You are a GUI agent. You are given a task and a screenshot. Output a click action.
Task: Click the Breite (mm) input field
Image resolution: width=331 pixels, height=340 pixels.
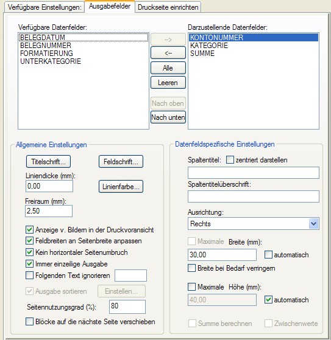point(222,255)
